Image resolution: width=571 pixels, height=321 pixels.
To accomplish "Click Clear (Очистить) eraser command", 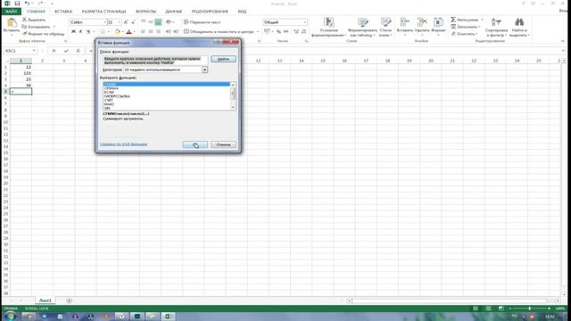I will (464, 34).
